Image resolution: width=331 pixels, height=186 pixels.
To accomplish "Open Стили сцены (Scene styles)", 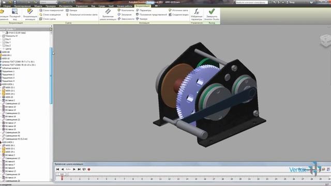I will click(x=48, y=19).
